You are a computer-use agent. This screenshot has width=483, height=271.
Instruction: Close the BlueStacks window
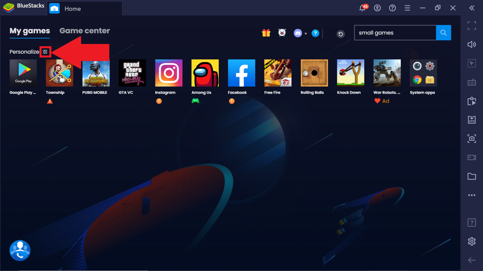pos(453,8)
